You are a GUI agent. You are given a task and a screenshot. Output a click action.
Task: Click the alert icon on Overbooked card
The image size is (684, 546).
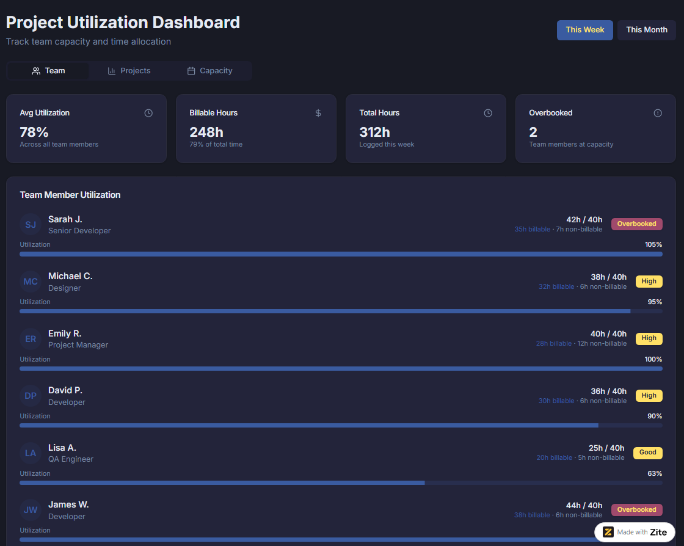click(657, 113)
